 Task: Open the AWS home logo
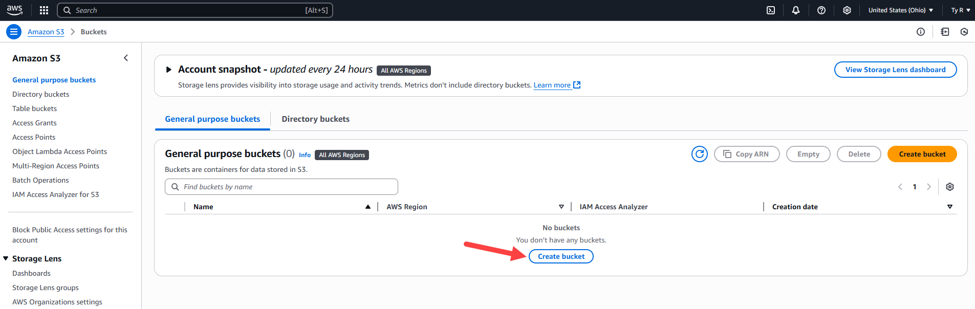coord(14,10)
